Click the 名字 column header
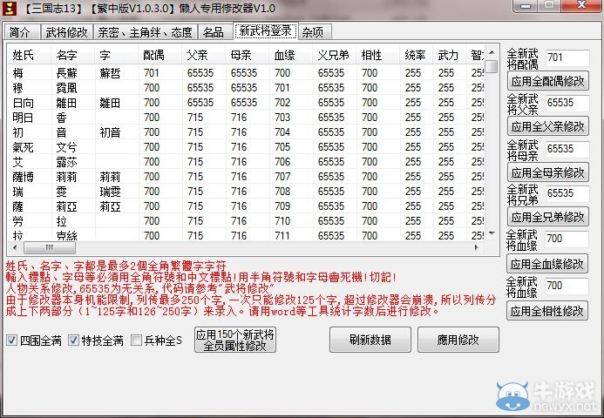Screen dimensions: 604x418 pos(73,55)
